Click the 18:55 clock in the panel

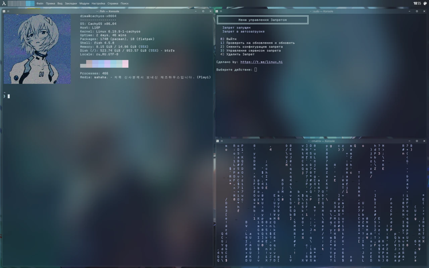(417, 3)
